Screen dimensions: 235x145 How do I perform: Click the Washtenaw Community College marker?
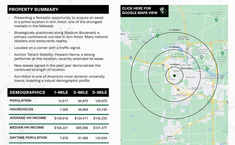click(x=222, y=77)
